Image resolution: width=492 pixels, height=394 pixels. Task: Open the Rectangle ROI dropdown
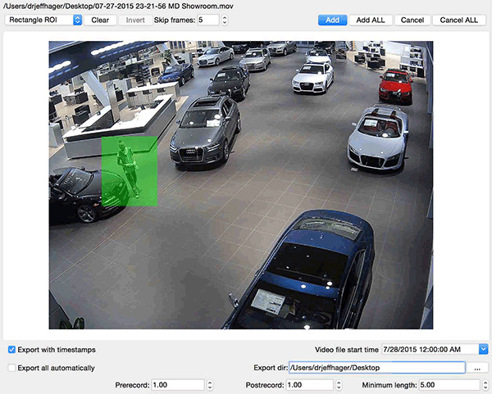[43, 20]
